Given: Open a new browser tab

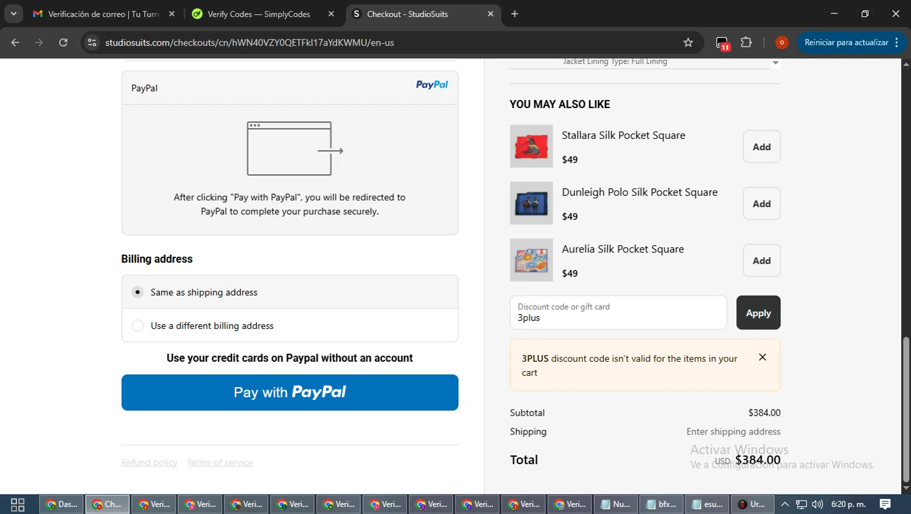Looking at the screenshot, I should [514, 14].
